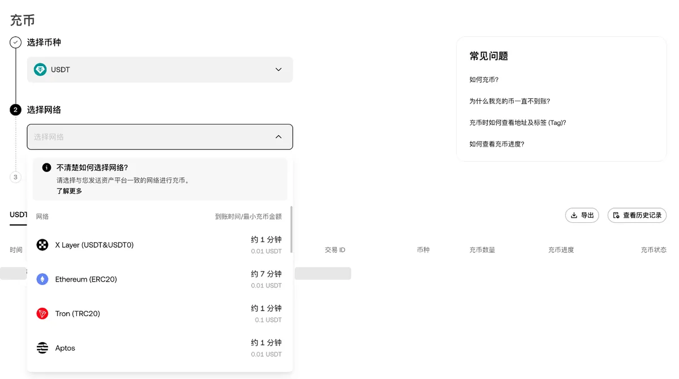Click the checkmark step icon for 选择币种
Screen dimensions: 679x379
pos(16,42)
